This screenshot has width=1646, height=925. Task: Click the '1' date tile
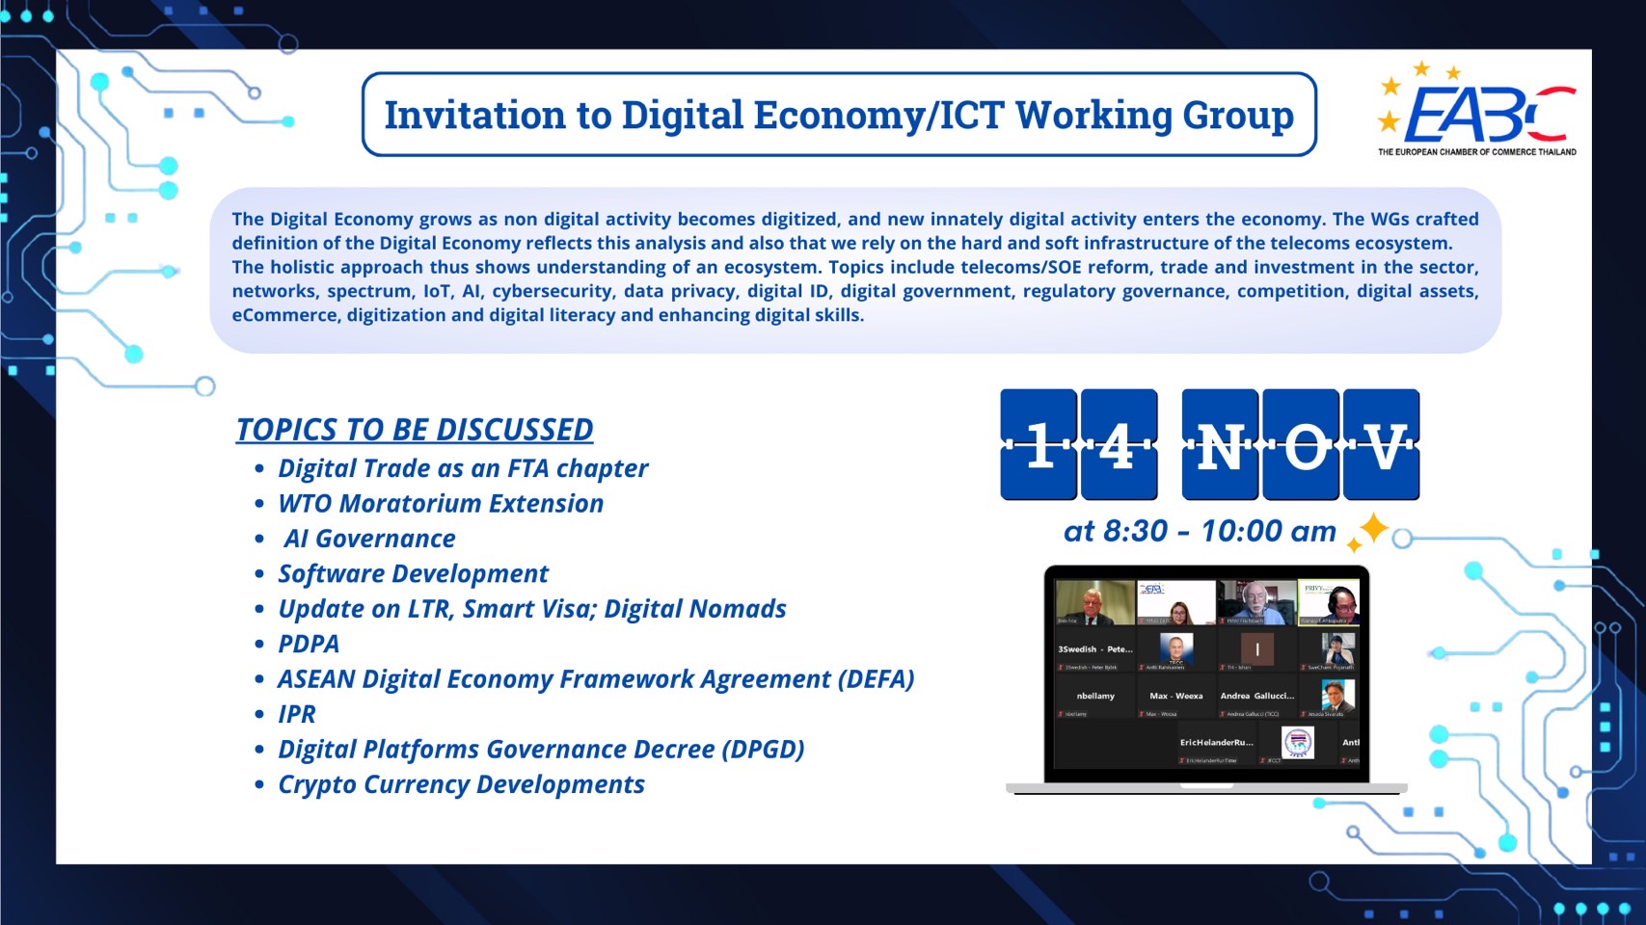(1039, 444)
